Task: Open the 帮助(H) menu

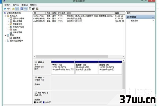Action: pyautogui.click(x=33, y=5)
